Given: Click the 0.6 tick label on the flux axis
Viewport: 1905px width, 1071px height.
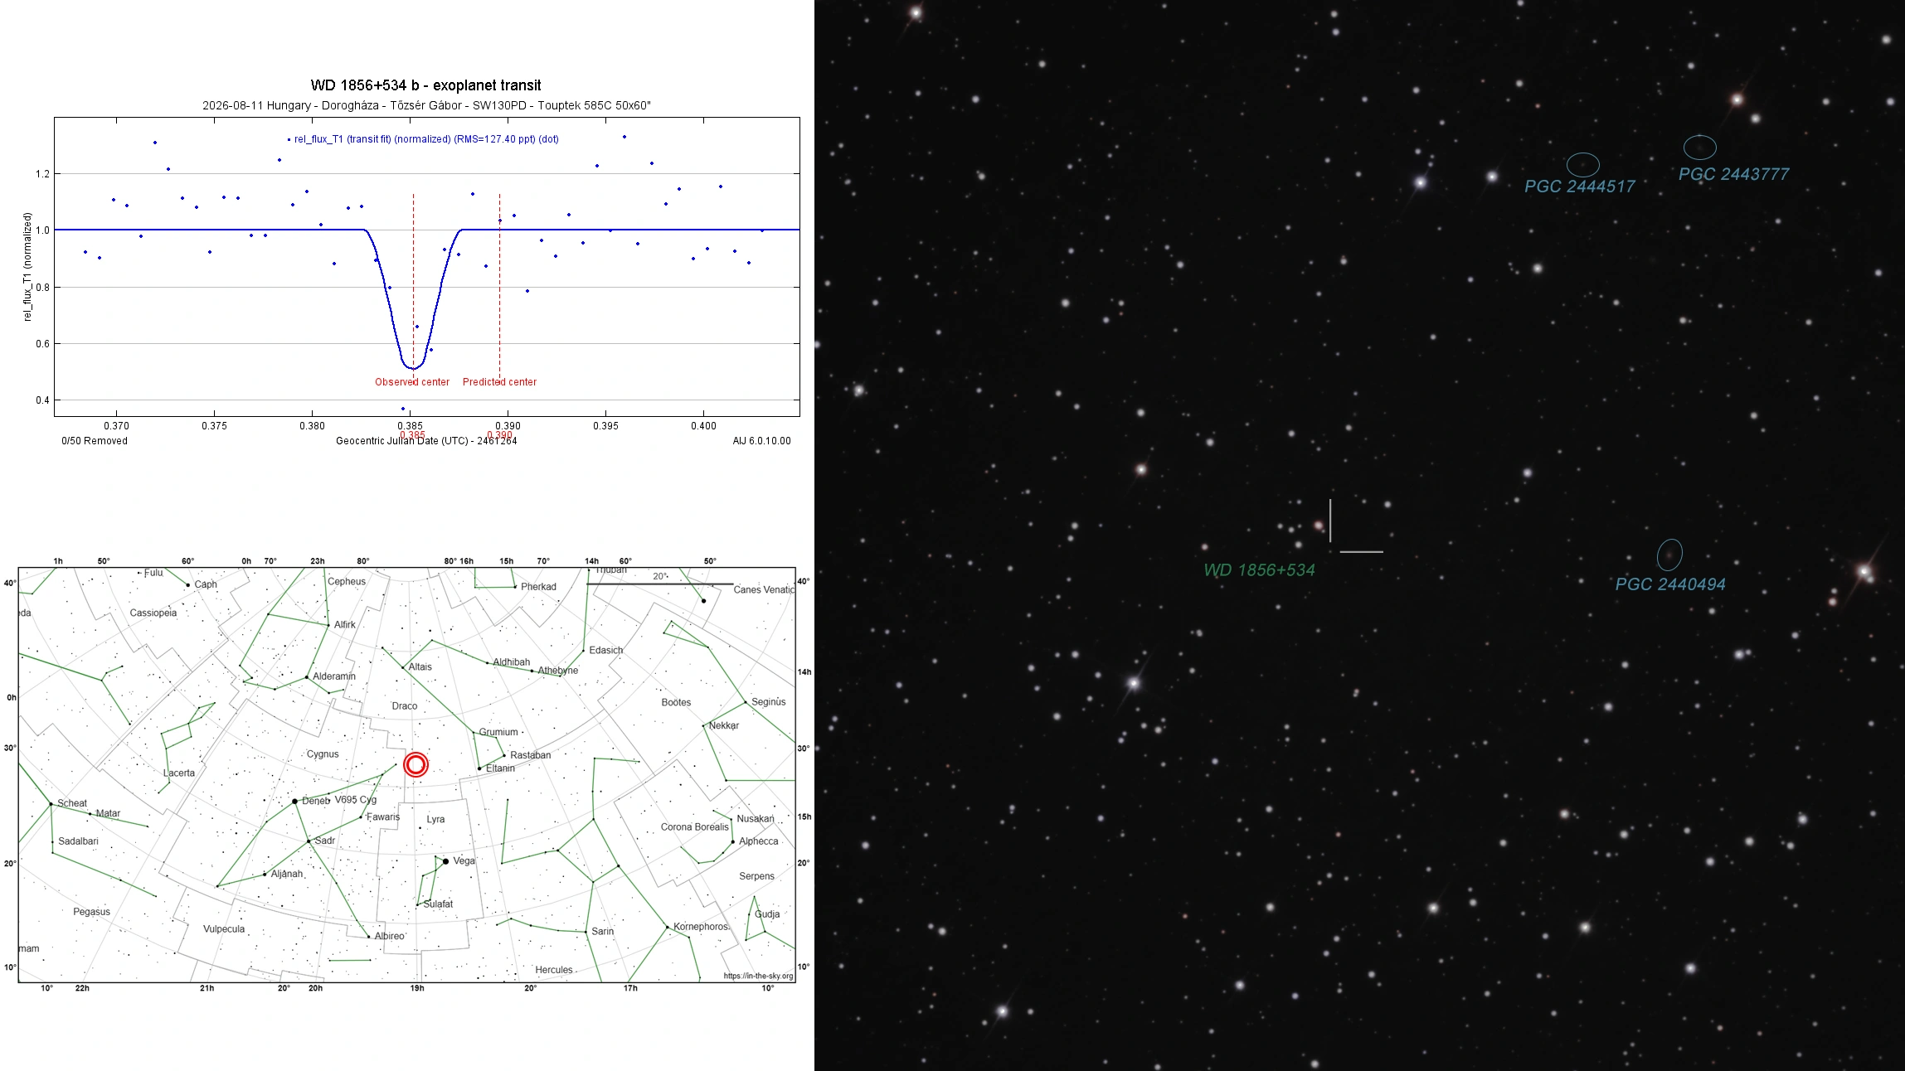Looking at the screenshot, I should (x=42, y=344).
